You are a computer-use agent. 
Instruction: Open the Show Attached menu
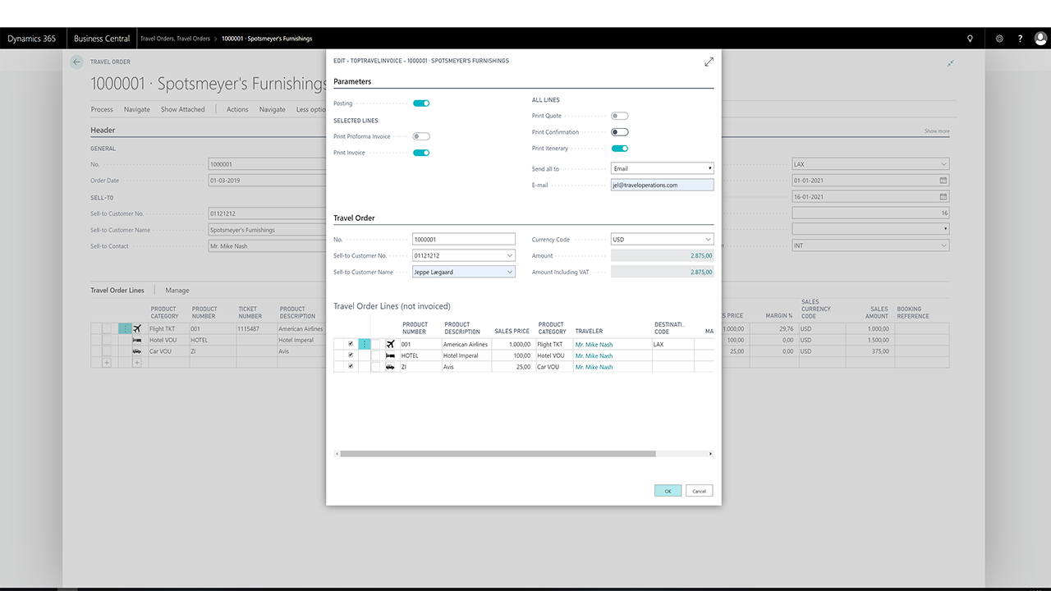click(183, 109)
